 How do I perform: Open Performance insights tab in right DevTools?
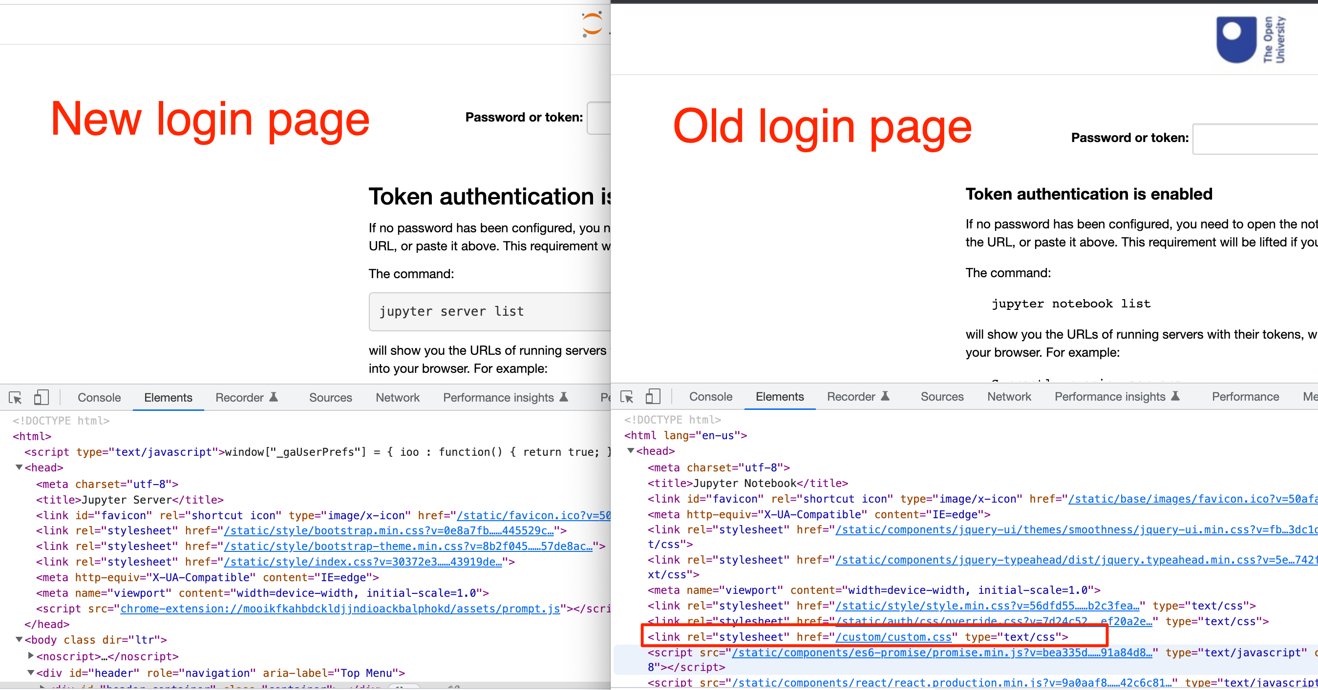tap(1117, 397)
